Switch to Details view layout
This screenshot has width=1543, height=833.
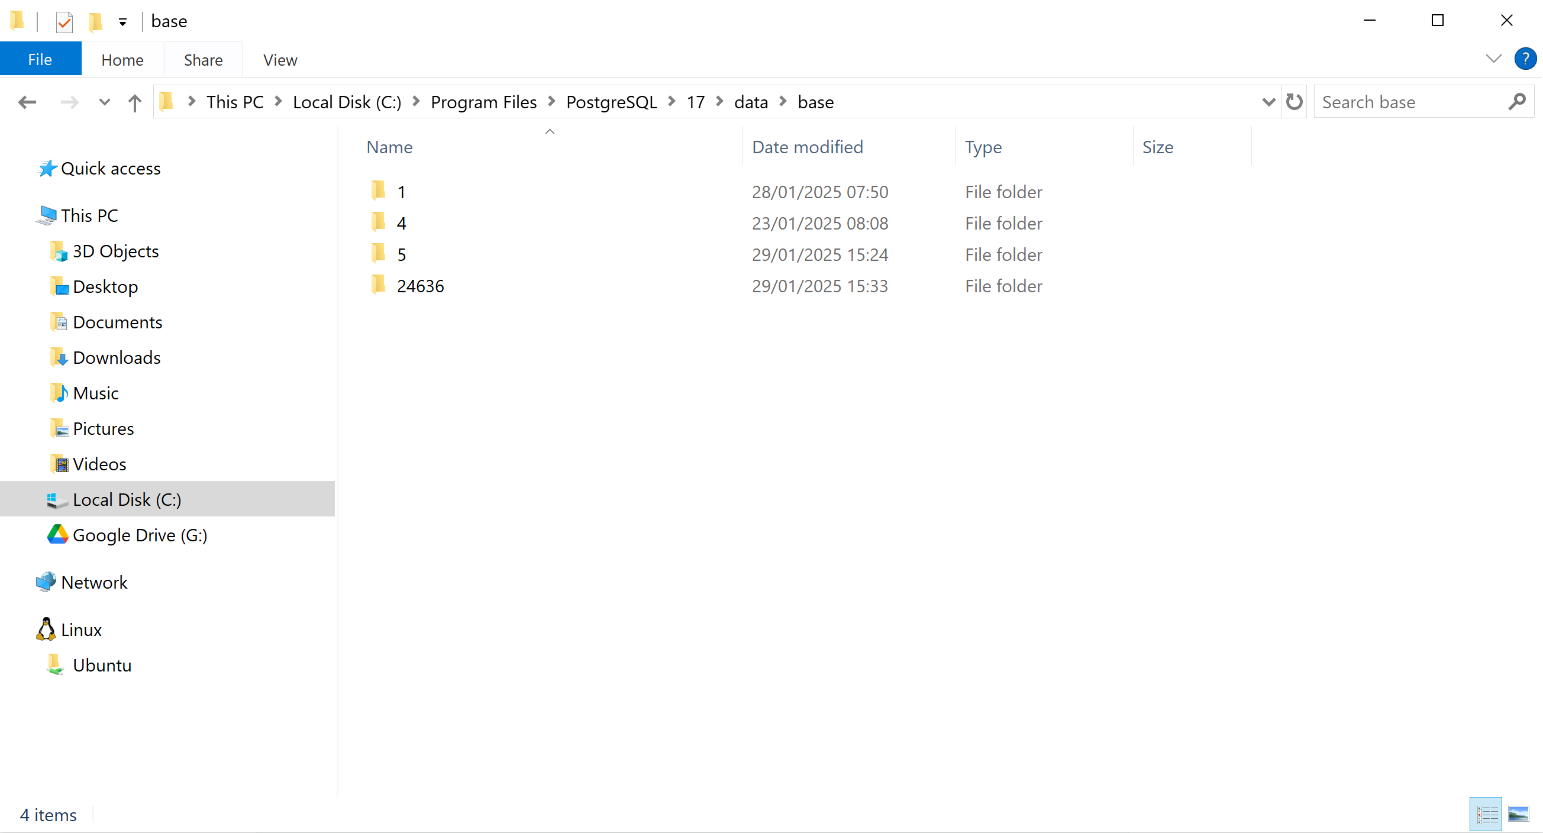point(1487,814)
